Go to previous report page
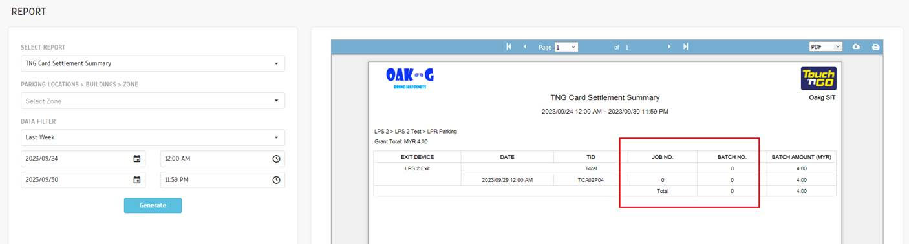This screenshot has width=909, height=244. click(x=525, y=46)
